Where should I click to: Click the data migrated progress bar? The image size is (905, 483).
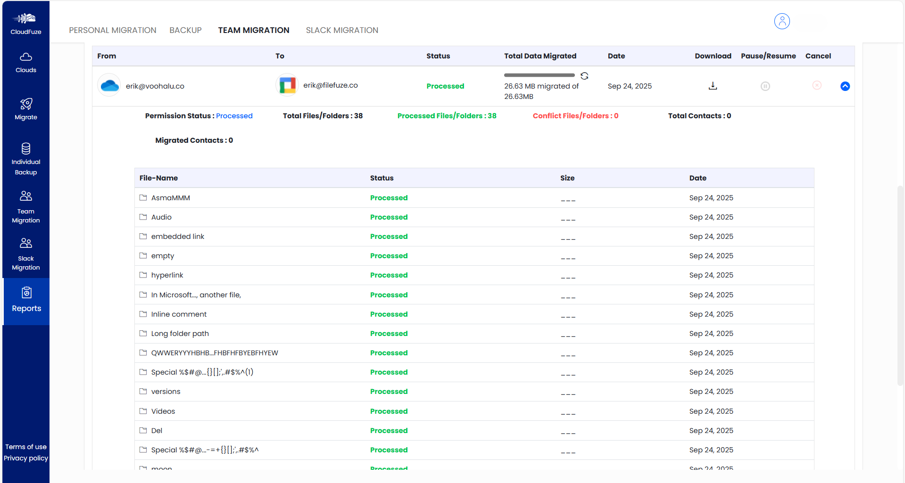pos(539,75)
